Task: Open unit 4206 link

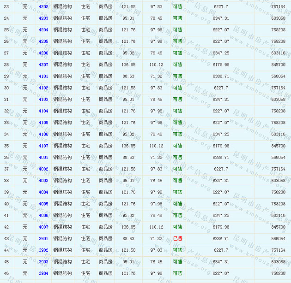Action: (43, 53)
